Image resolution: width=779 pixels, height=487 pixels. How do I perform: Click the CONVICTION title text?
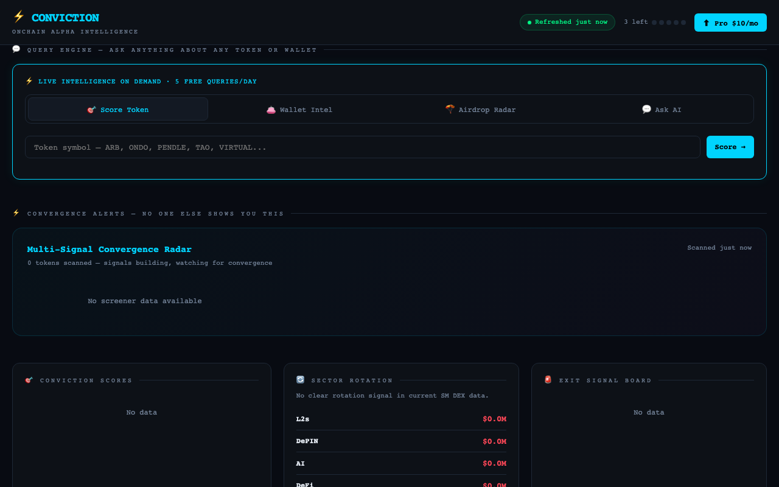(65, 18)
